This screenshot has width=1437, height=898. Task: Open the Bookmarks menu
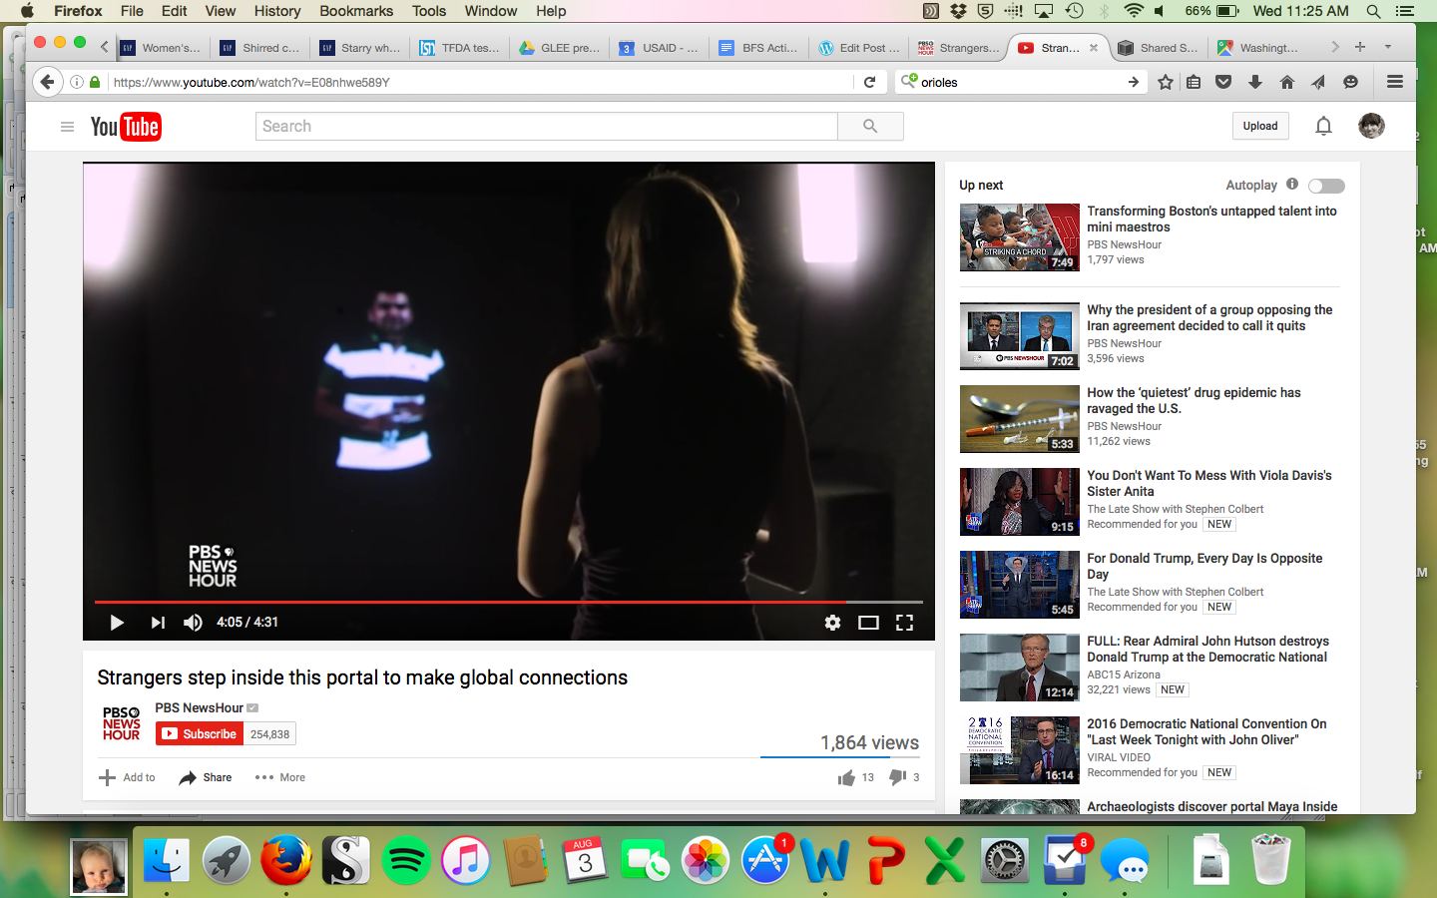(356, 11)
